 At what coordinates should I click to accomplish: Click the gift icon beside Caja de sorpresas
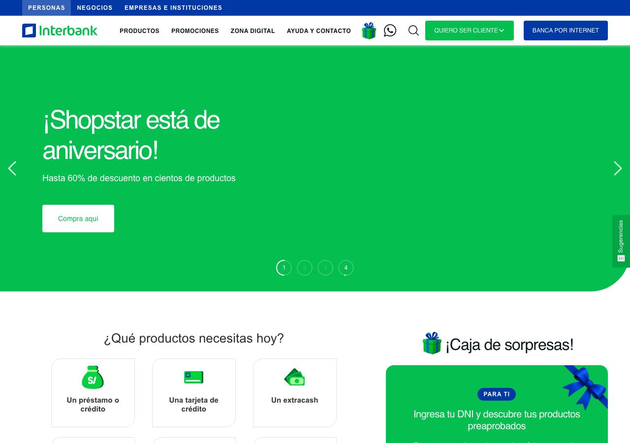[432, 343]
